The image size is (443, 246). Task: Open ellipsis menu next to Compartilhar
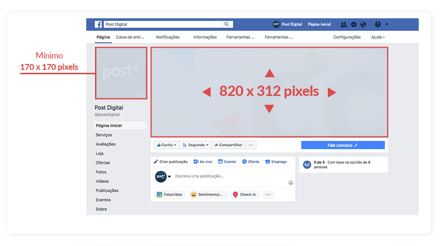[251, 145]
